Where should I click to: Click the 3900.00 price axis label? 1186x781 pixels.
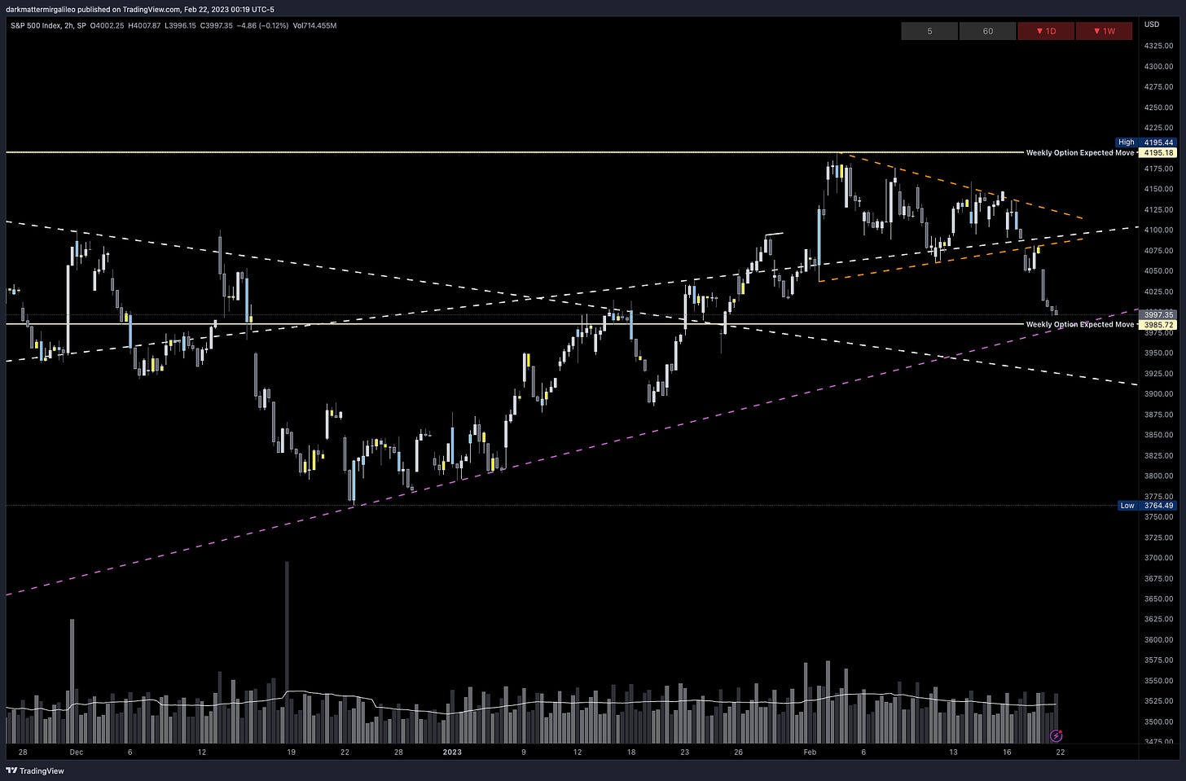(1158, 394)
